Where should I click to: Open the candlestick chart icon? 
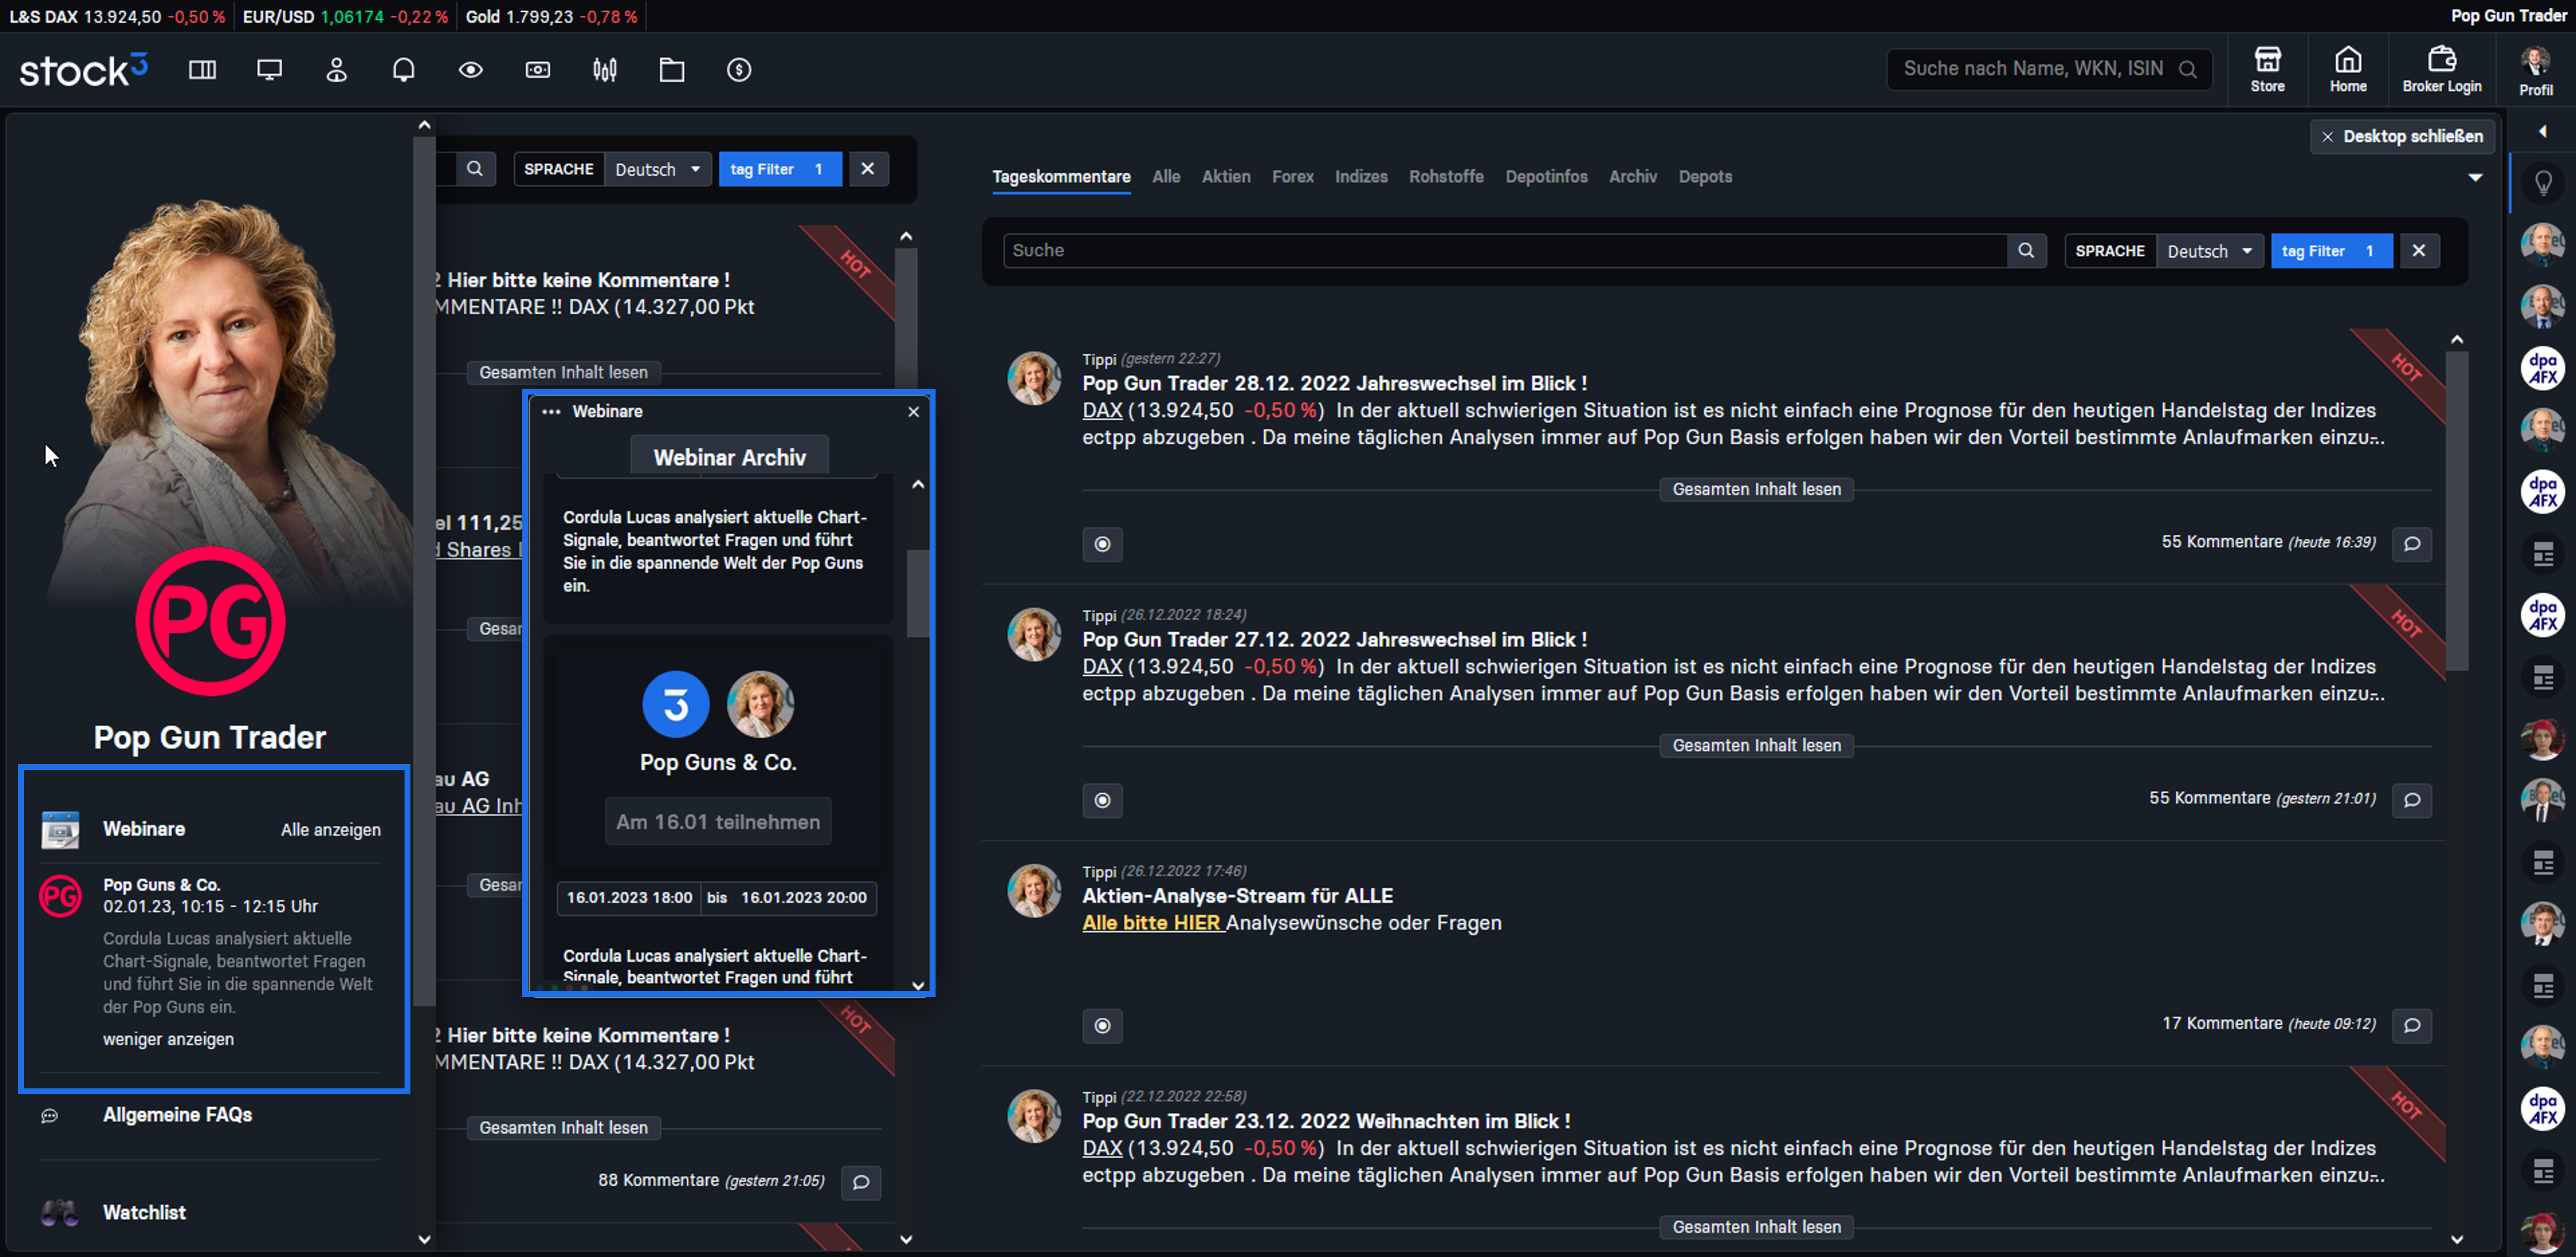click(x=605, y=70)
